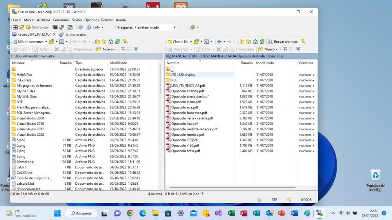Click the local select files plus icon
This screenshot has width=392, height=220.
coord(123,49)
